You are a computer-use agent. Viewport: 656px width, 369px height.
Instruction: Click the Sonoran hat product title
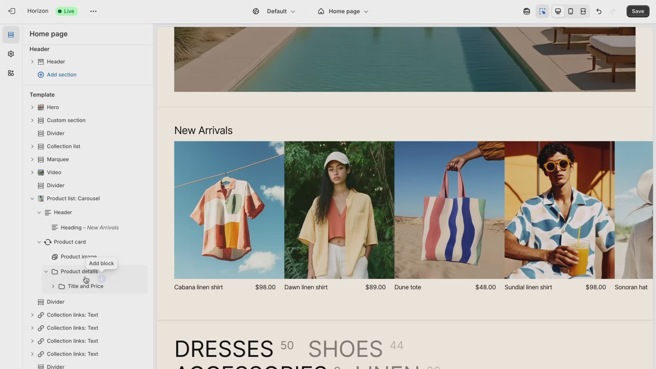631,287
